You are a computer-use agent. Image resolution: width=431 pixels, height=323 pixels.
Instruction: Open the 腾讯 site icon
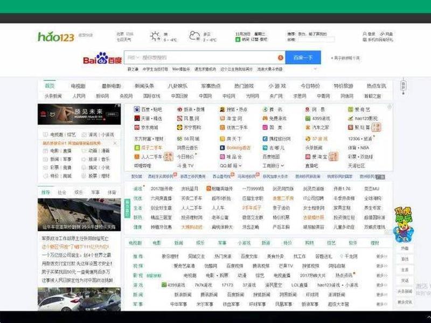pyautogui.click(x=265, y=109)
